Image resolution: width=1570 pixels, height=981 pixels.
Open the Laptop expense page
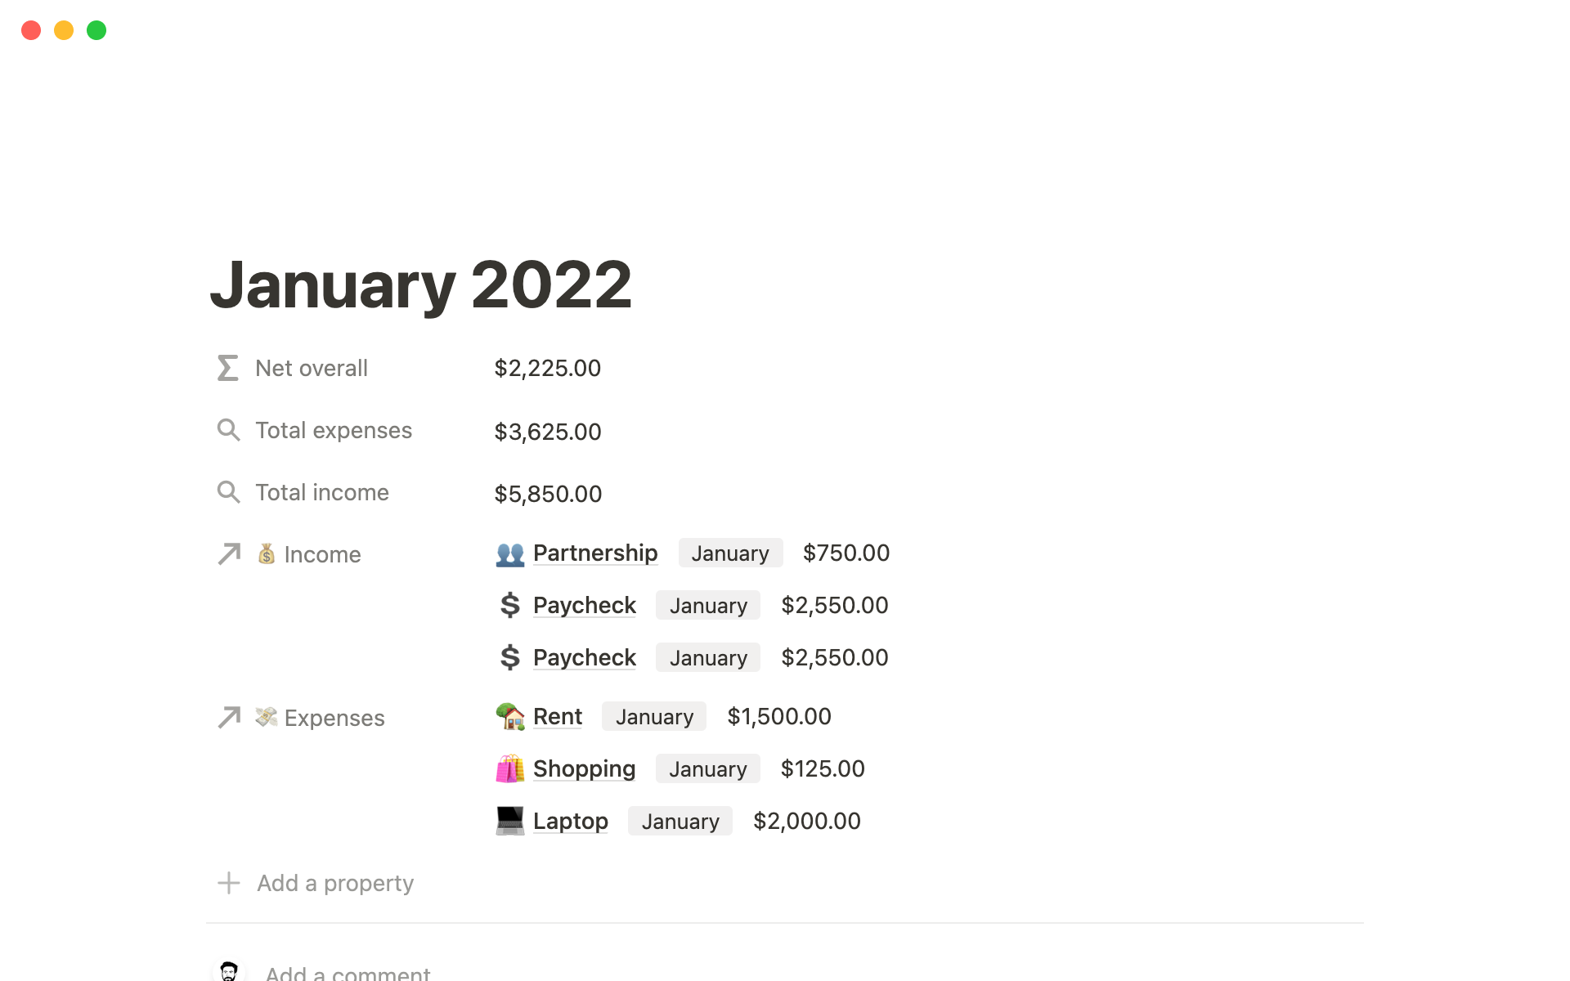570,822
